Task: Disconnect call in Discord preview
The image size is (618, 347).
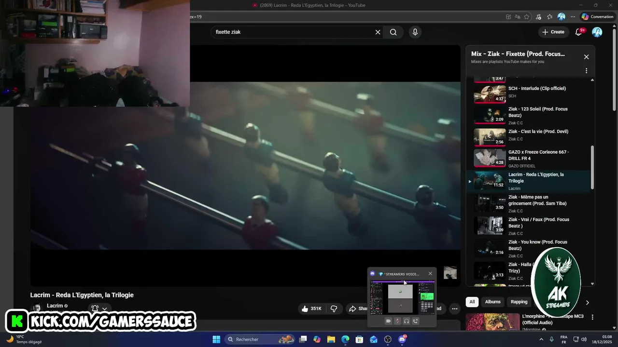Action: [x=416, y=321]
